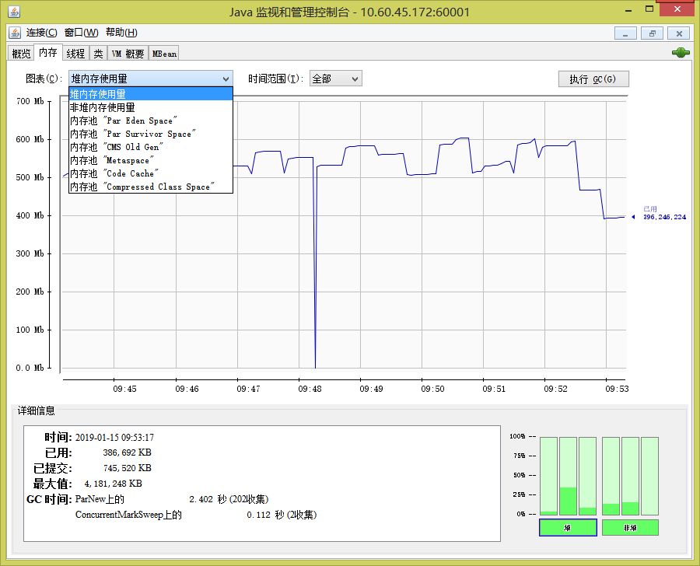Image resolution: width=700 pixels, height=566 pixels.
Task: Select the first heap pool bar
Action: (548, 476)
